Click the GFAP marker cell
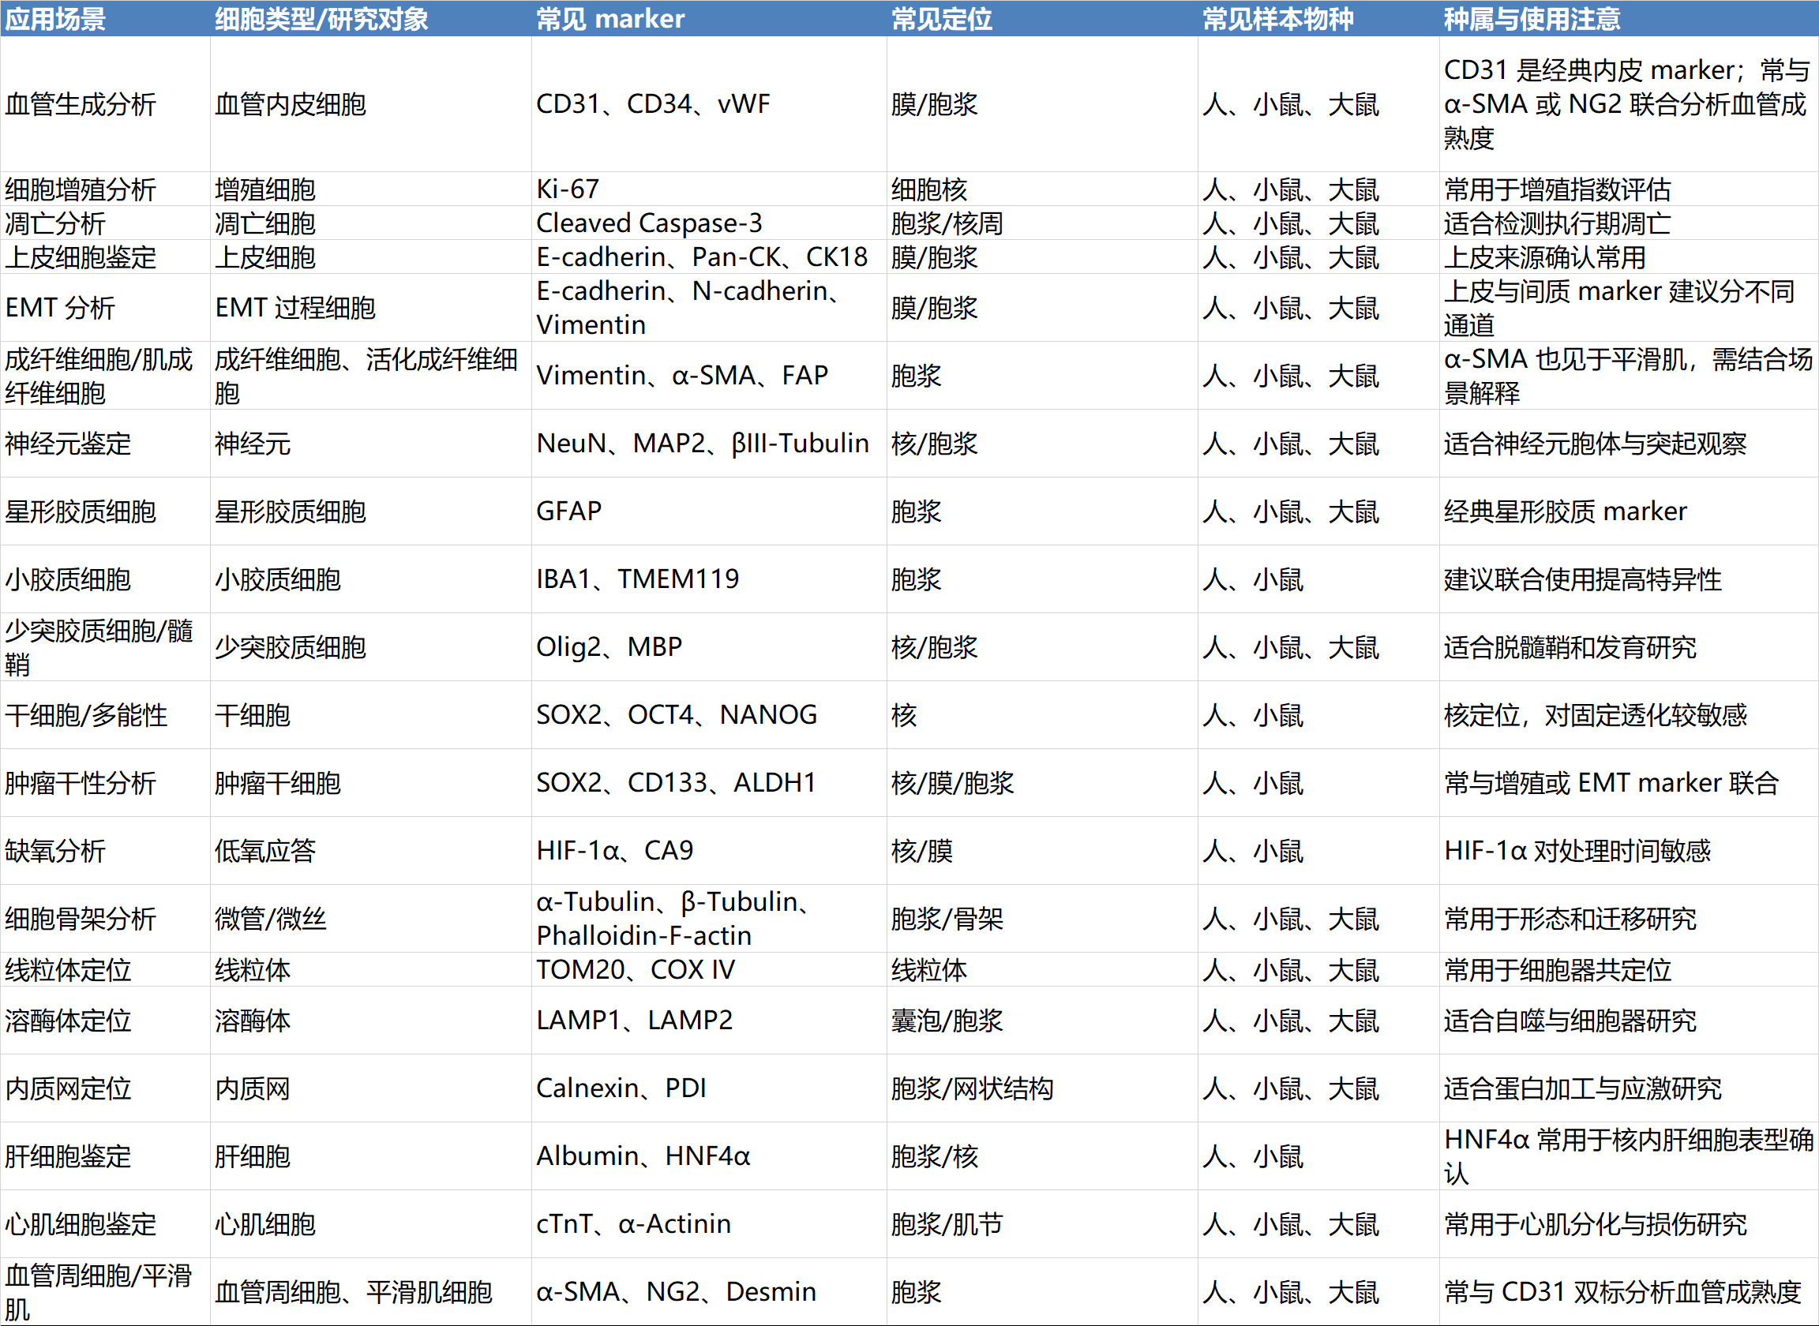 (568, 511)
